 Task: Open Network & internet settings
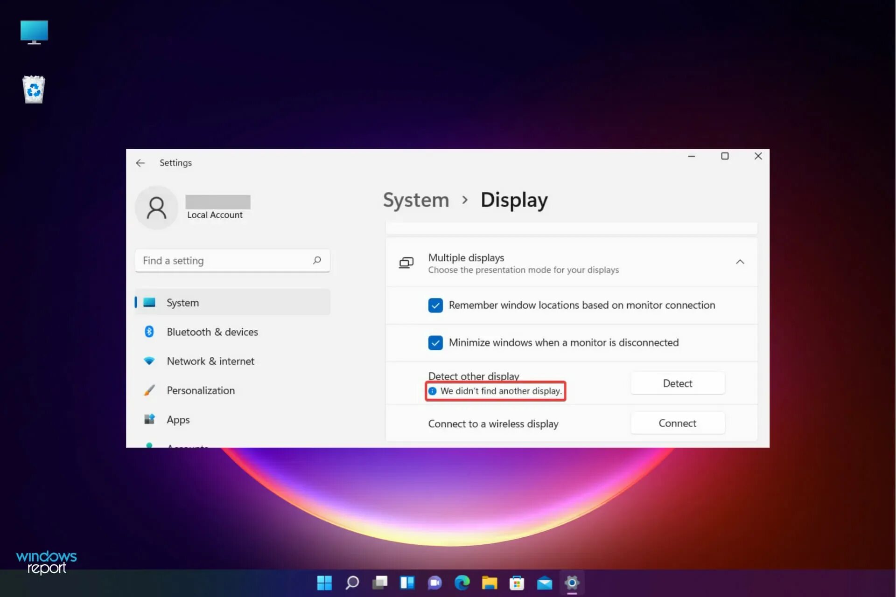[x=210, y=361]
